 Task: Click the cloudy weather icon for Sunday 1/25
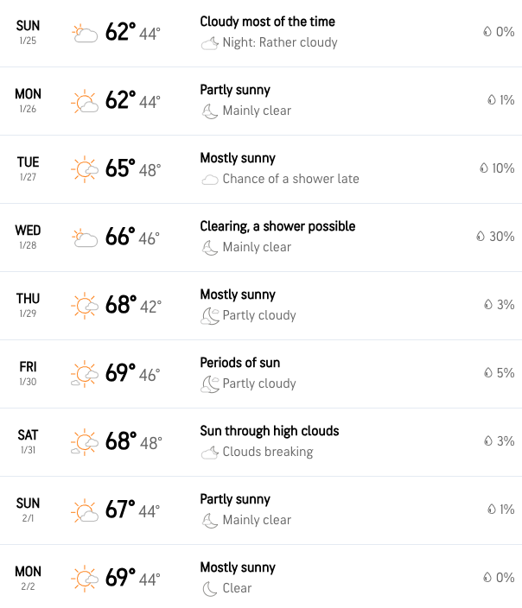pos(85,34)
